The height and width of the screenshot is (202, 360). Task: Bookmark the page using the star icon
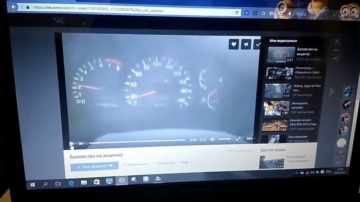coord(264,13)
